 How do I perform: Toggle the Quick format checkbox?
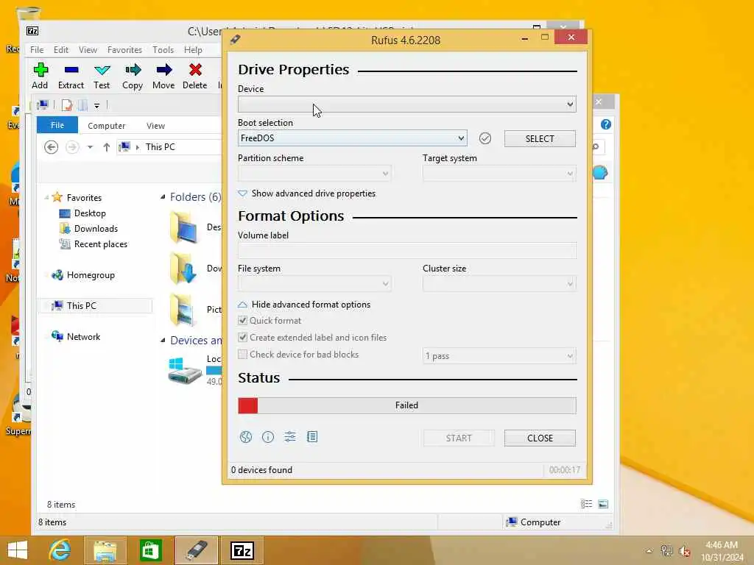click(243, 321)
